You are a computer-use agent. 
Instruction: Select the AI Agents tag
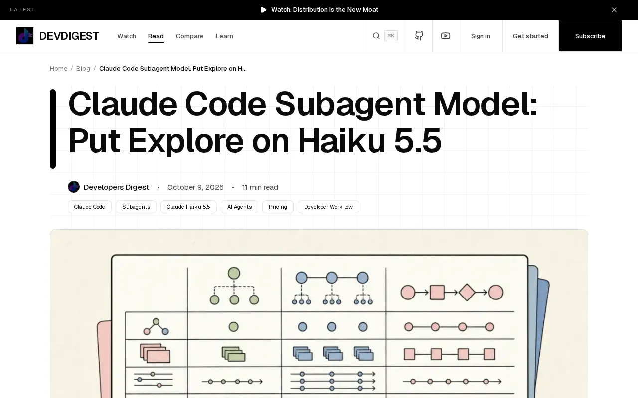239,207
